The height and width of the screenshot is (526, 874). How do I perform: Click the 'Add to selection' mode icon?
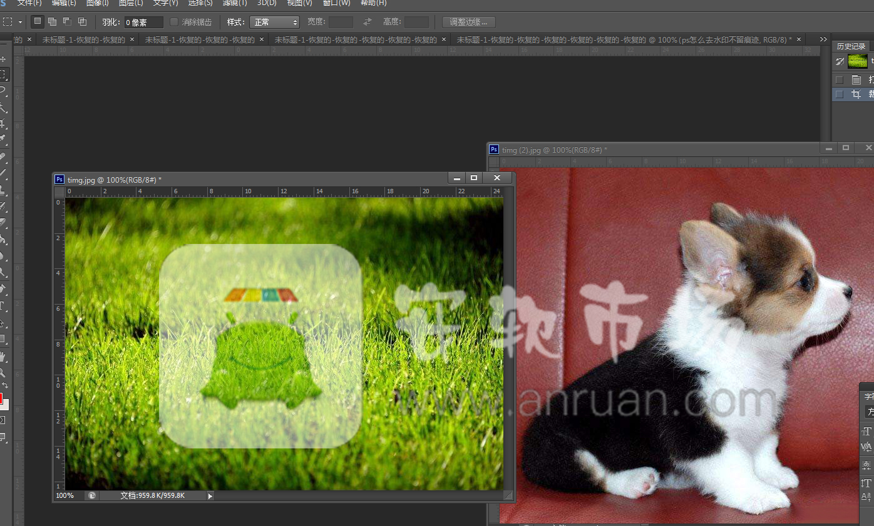point(52,22)
